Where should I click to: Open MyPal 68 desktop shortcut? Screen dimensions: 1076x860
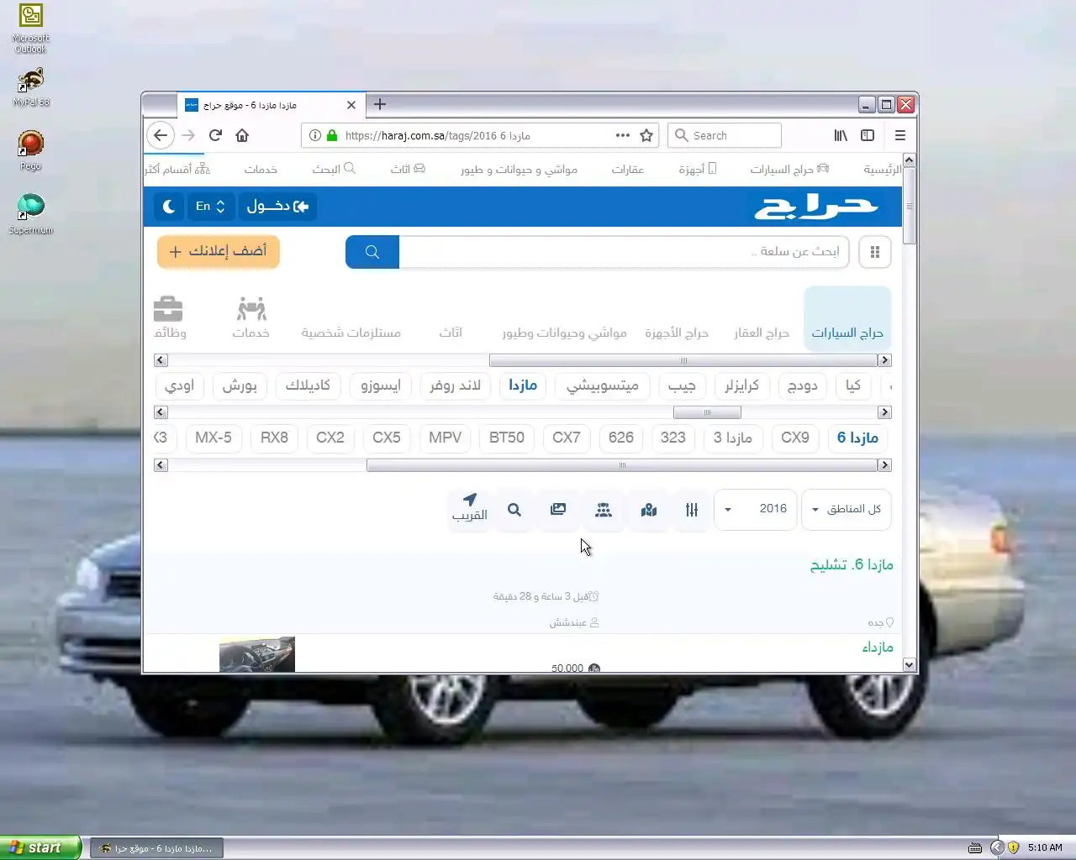(x=30, y=87)
